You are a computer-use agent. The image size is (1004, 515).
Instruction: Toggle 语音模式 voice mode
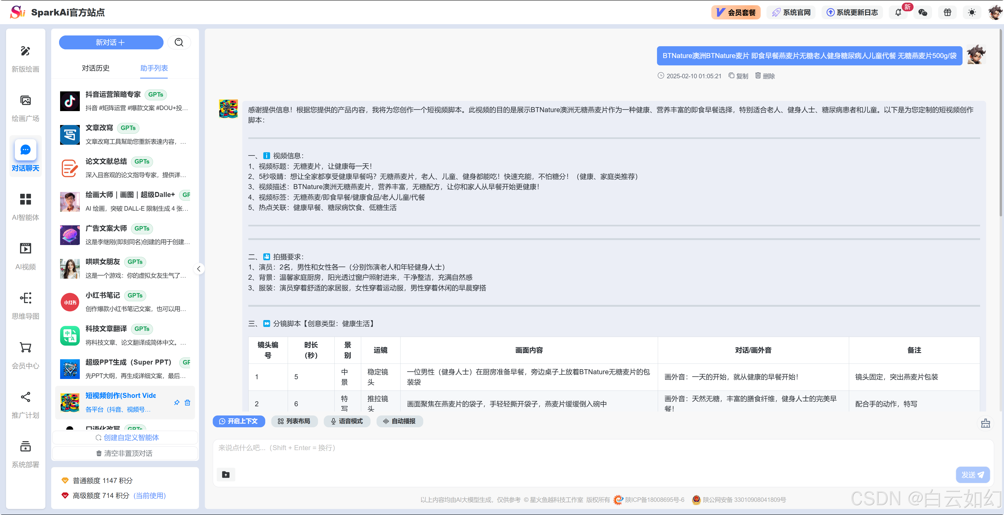click(x=346, y=421)
